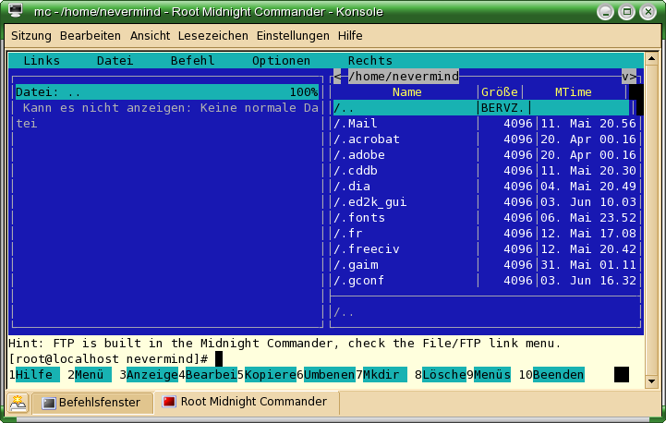Open Midnight Commander Befehl menu
This screenshot has width=666, height=423.
pyautogui.click(x=192, y=61)
